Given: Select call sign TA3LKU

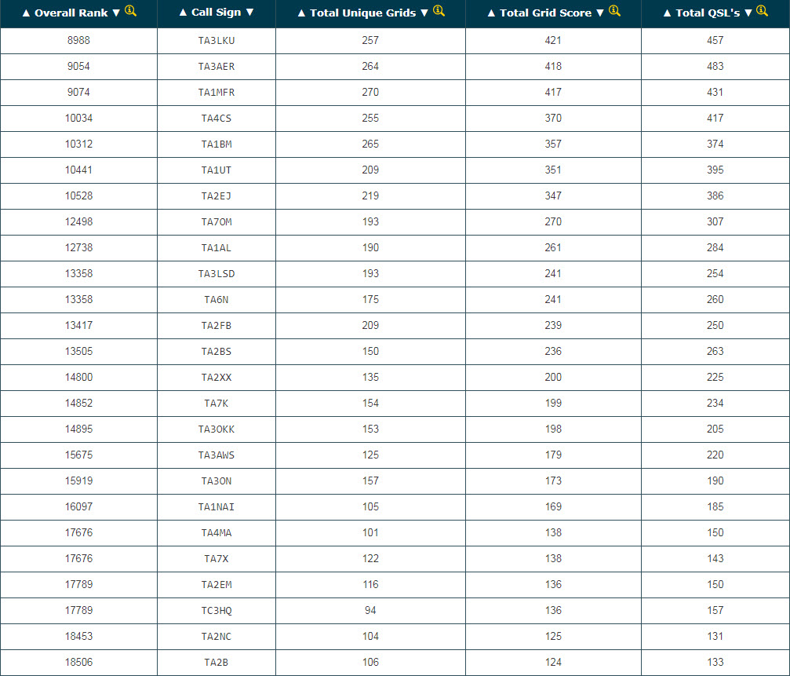Looking at the screenshot, I should click(x=217, y=40).
